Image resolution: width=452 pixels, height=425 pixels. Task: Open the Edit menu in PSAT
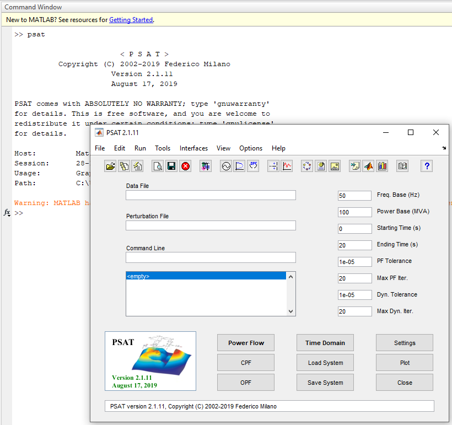pyautogui.click(x=120, y=148)
